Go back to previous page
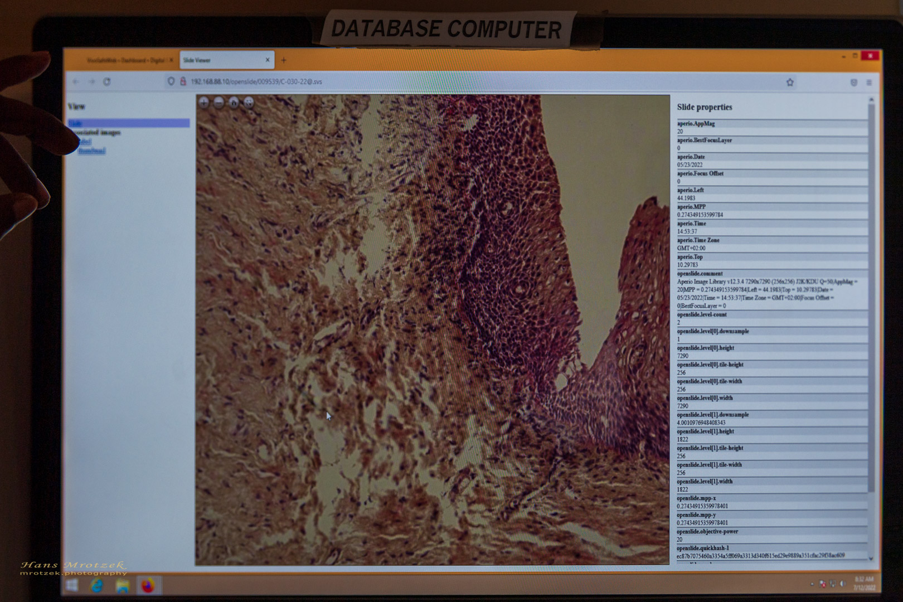Viewport: 903px width, 602px height. pyautogui.click(x=76, y=81)
